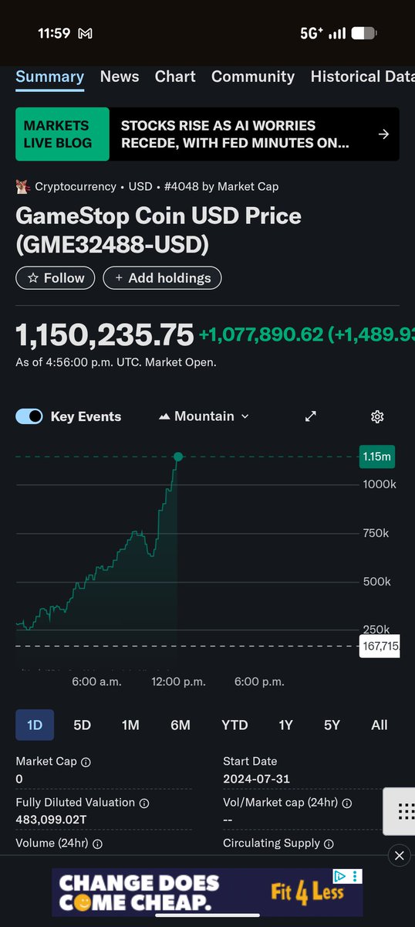Tap the 500k axis label
This screenshot has height=927, width=415.
376,581
